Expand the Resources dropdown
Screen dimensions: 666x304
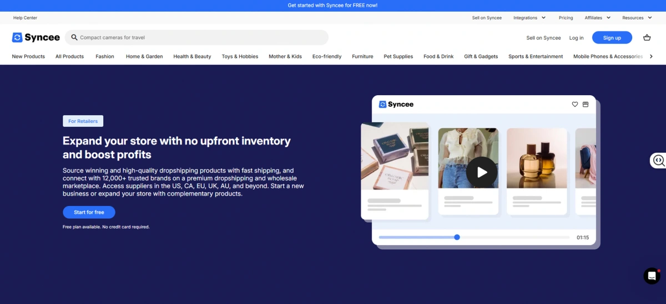click(637, 18)
